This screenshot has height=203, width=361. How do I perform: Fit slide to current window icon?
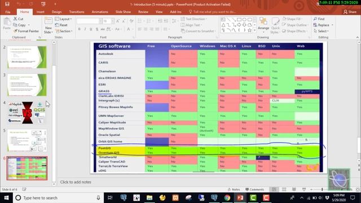358,189
